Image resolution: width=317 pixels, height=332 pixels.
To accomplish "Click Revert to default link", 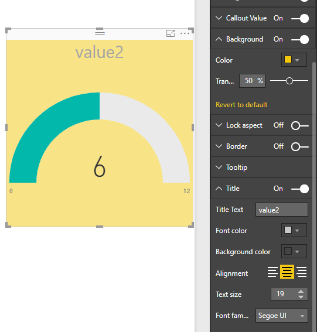I will click(x=241, y=105).
